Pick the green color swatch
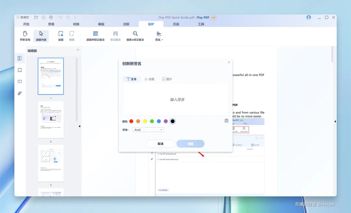The image size is (351, 213). pos(152,121)
